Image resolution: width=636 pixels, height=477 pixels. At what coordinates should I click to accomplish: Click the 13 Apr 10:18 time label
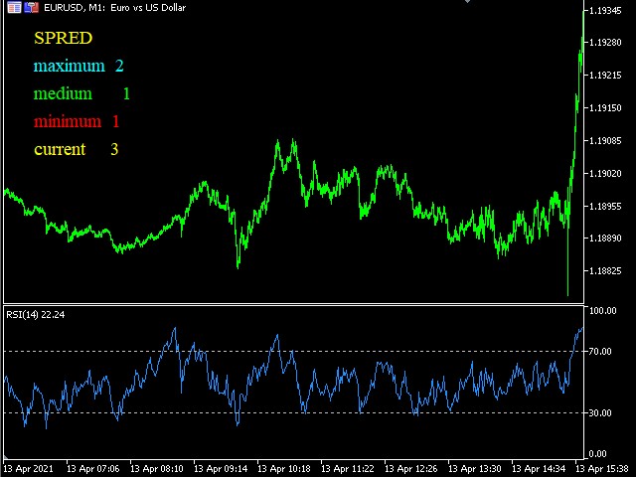point(284,469)
